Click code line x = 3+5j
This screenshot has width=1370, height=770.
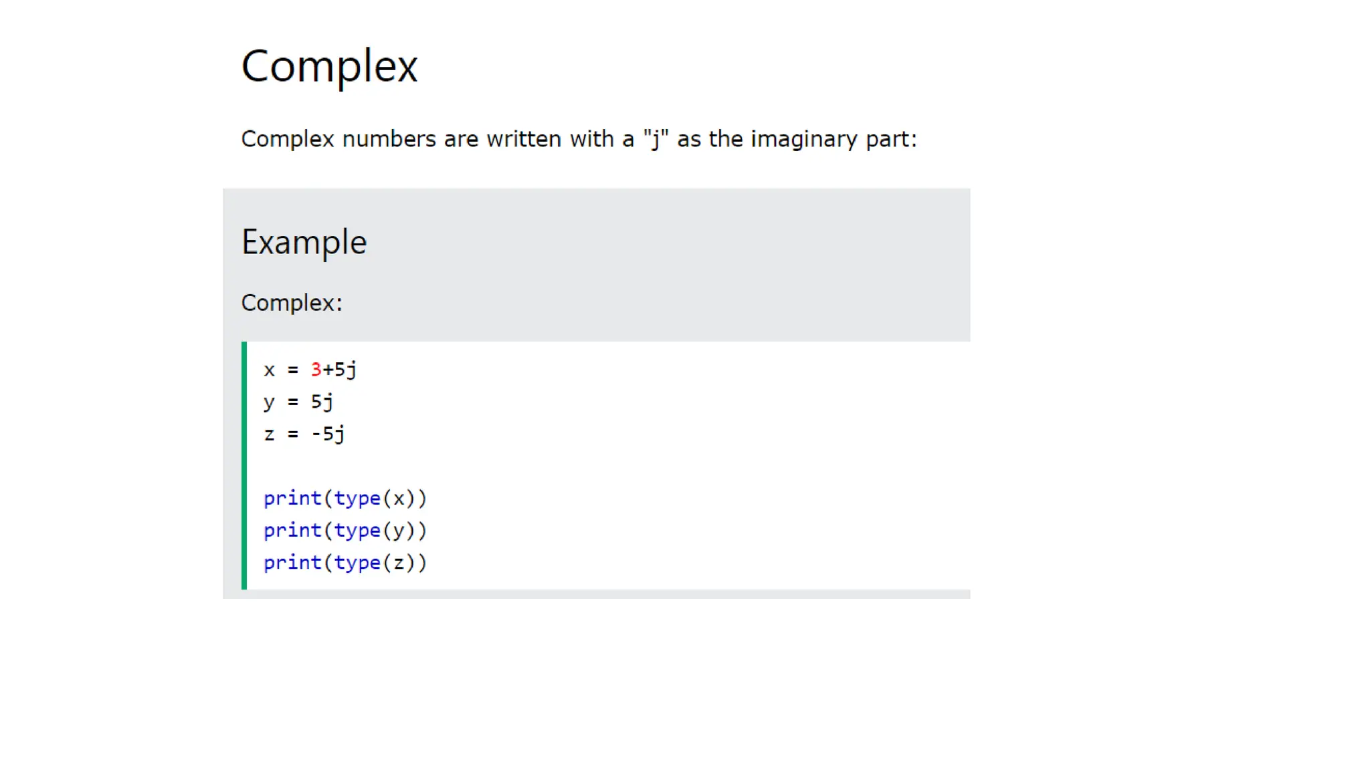[310, 370]
